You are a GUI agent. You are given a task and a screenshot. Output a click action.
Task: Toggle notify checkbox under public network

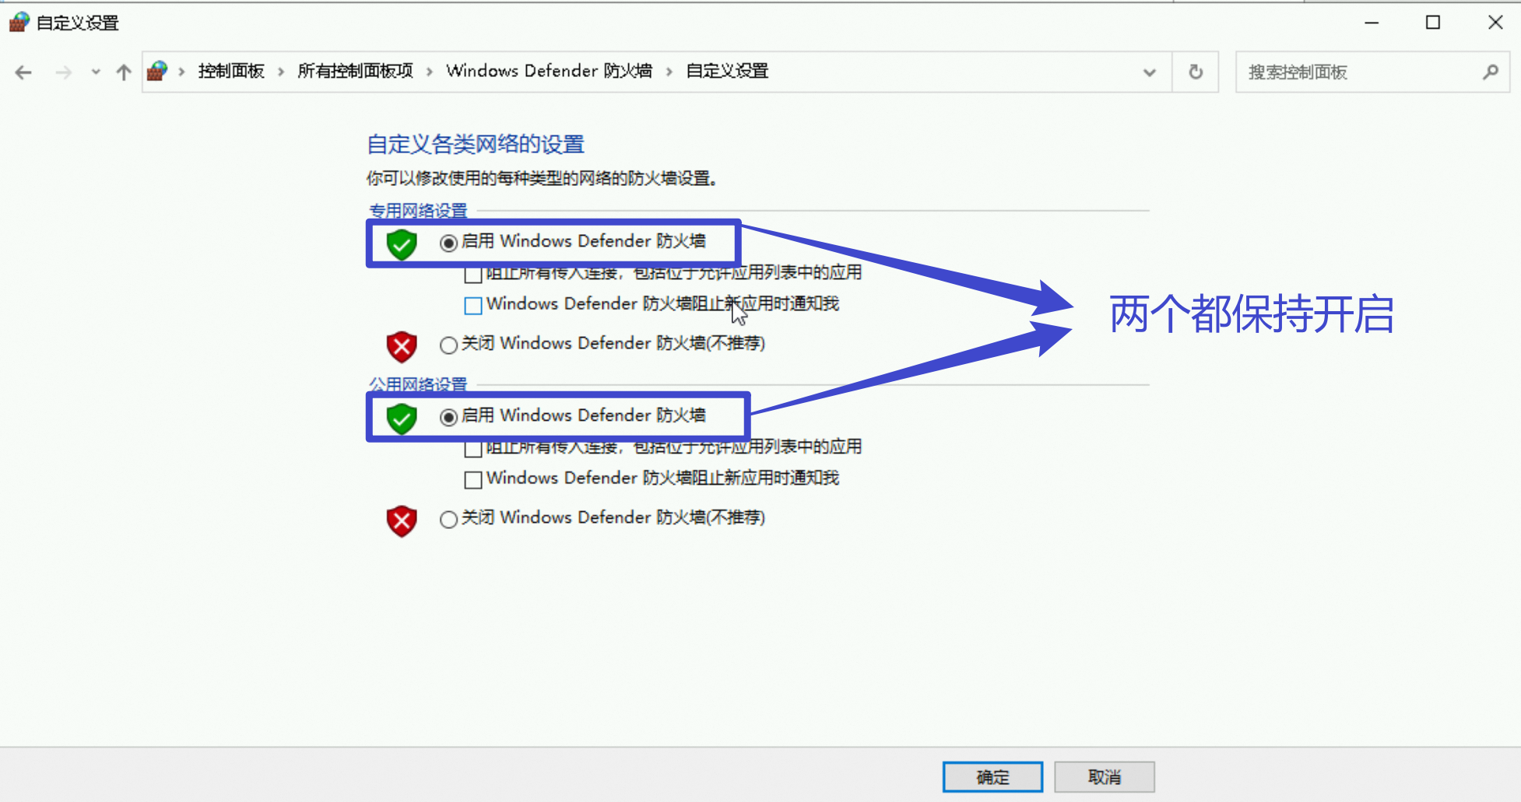click(x=472, y=480)
